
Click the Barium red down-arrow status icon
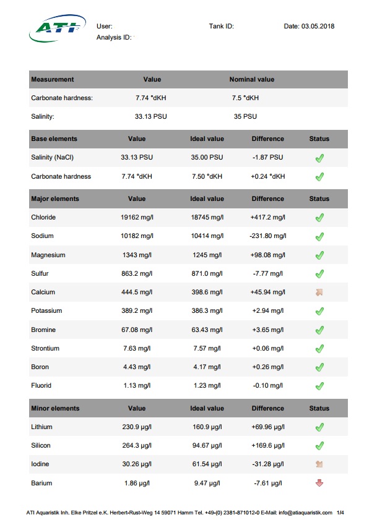[x=319, y=483]
